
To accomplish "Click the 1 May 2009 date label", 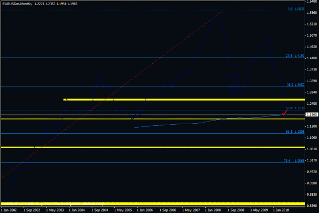I will click(x=259, y=210).
